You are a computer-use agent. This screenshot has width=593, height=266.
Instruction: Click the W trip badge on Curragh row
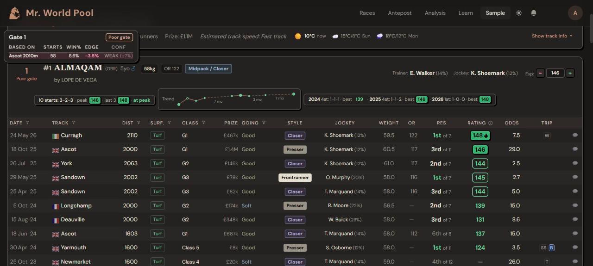547,136
